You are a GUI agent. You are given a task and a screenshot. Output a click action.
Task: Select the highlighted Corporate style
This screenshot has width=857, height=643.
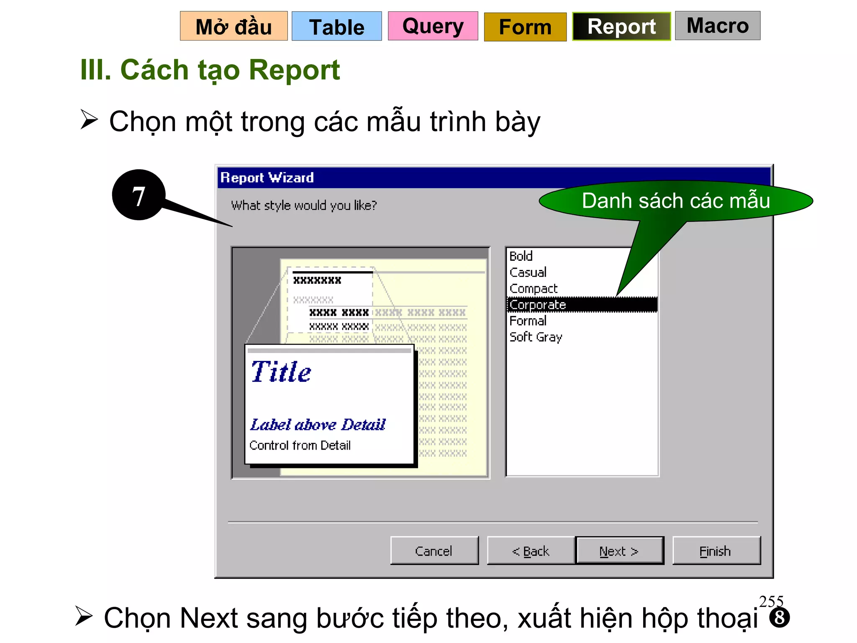(582, 304)
